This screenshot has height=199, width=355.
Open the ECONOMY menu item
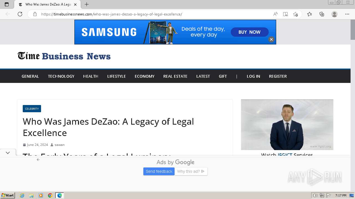click(x=144, y=76)
